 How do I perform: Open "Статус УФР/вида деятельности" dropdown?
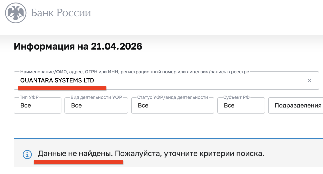[172, 105]
